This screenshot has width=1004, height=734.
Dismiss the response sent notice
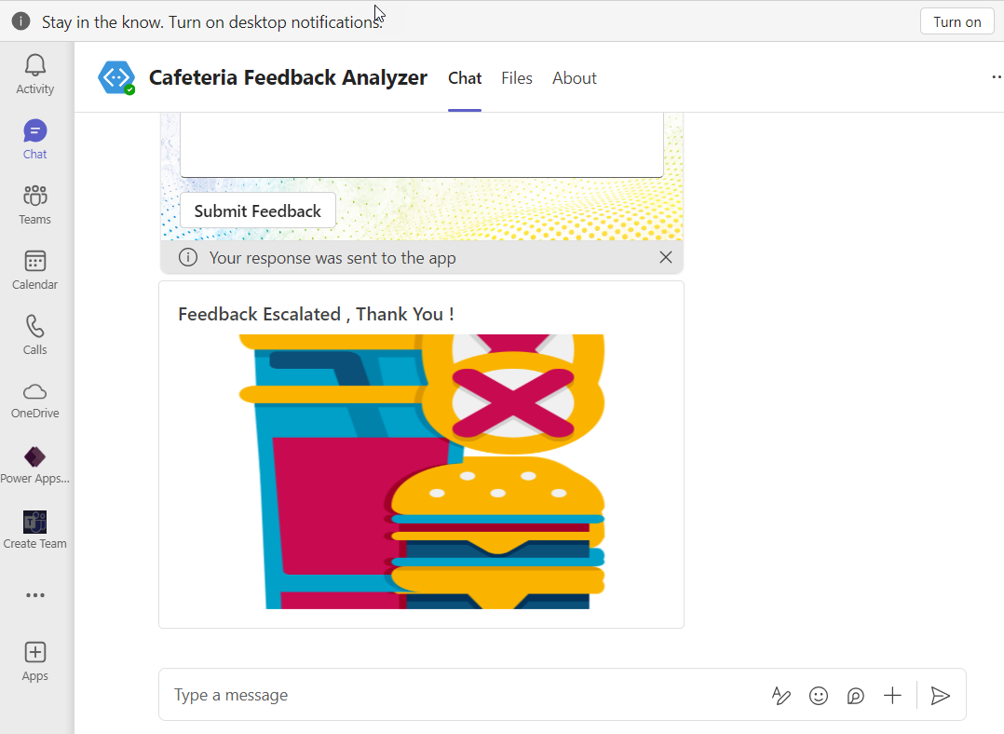(x=665, y=257)
